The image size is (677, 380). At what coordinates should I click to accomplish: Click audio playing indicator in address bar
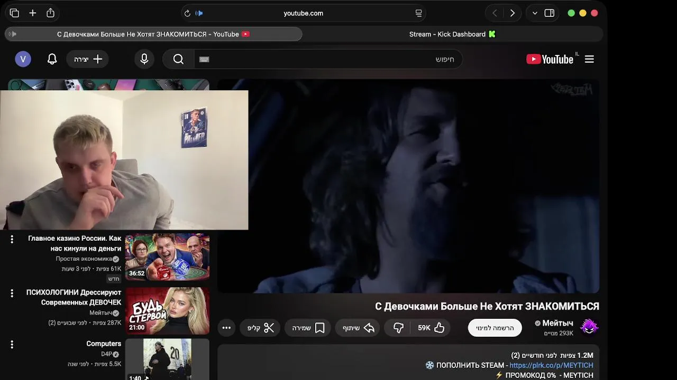[x=199, y=13]
